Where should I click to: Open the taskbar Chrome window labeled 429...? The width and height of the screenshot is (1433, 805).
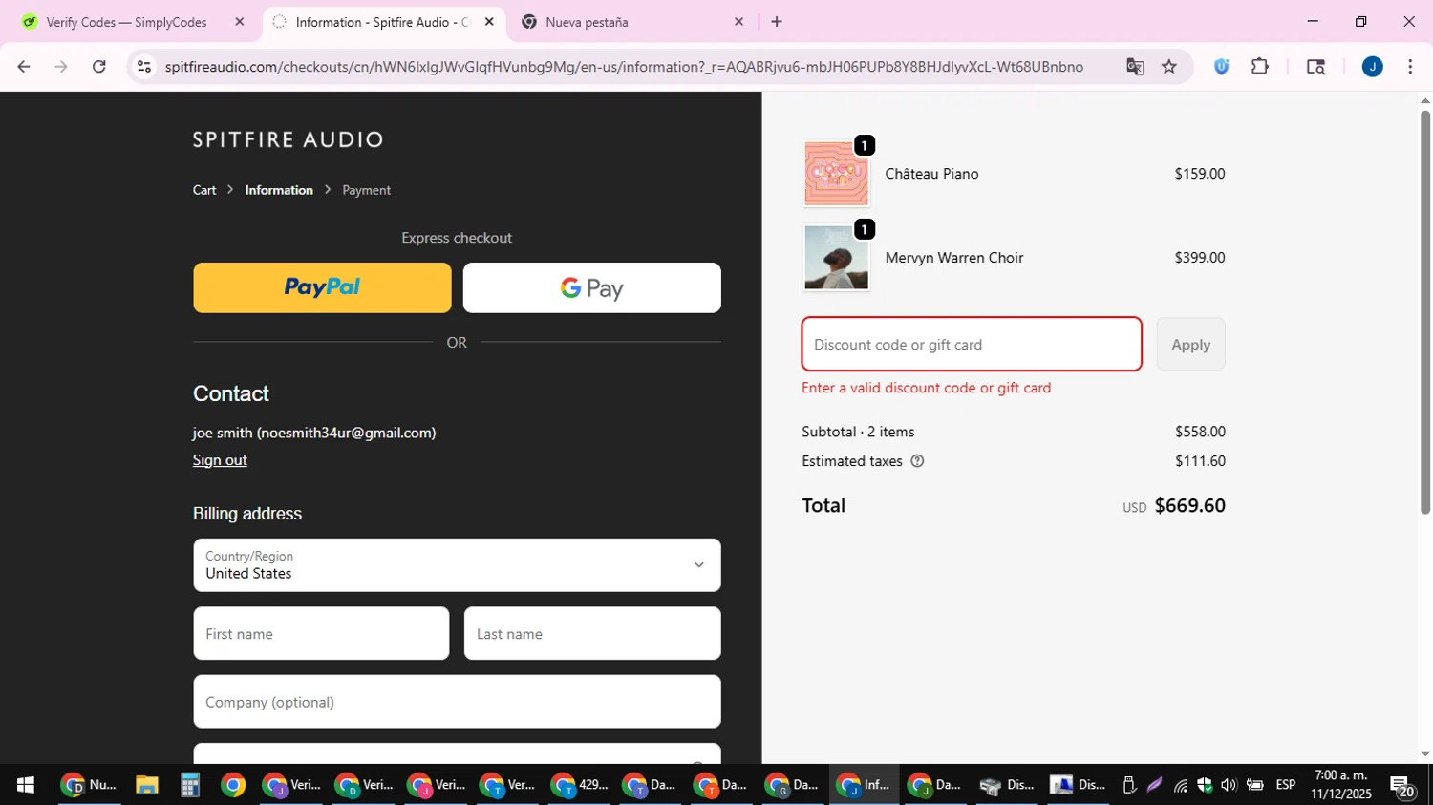pyautogui.click(x=580, y=785)
